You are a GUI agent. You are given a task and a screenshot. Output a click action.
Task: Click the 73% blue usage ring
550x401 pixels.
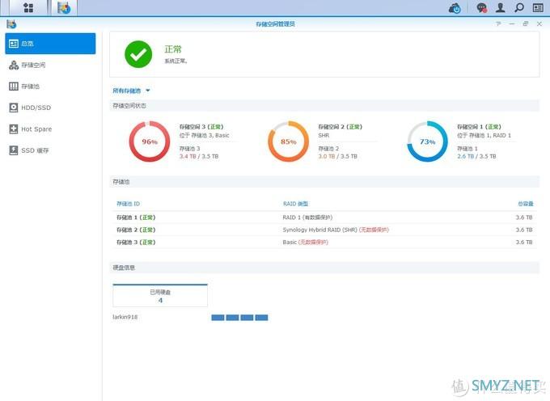pos(427,141)
